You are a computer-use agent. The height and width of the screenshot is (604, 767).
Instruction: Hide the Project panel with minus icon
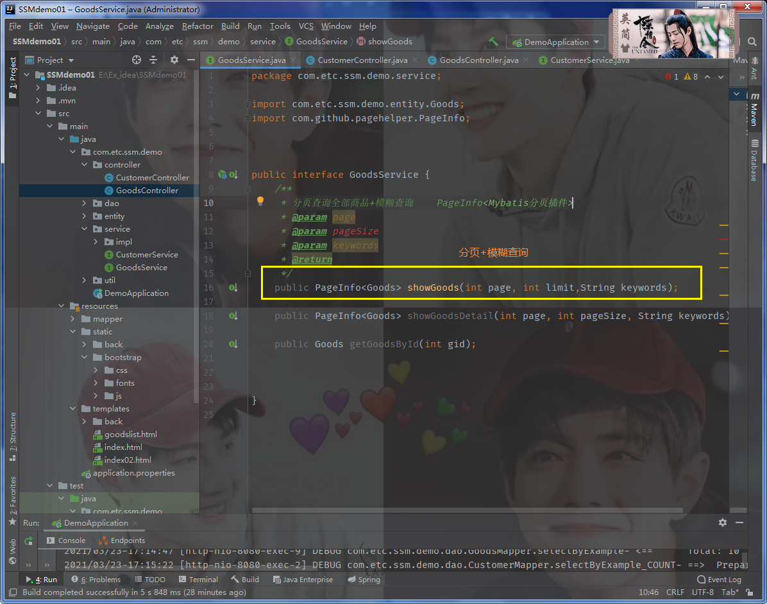point(190,60)
